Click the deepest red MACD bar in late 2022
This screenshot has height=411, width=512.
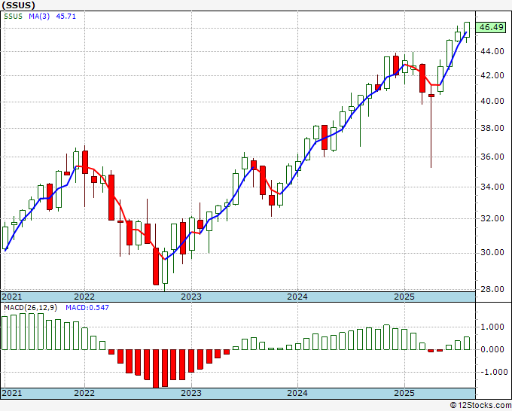pyautogui.click(x=156, y=369)
